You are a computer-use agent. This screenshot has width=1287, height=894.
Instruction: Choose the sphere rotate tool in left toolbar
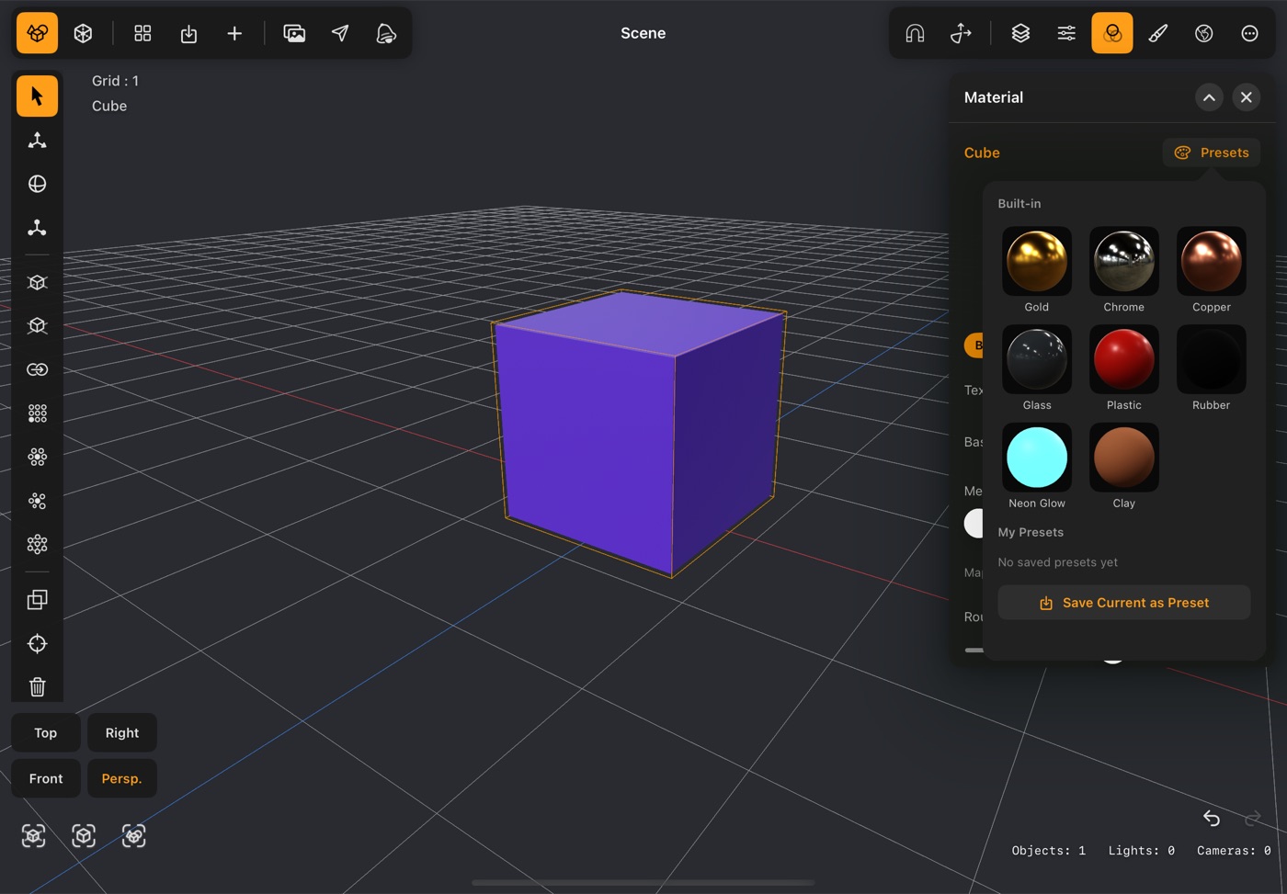pos(37,184)
